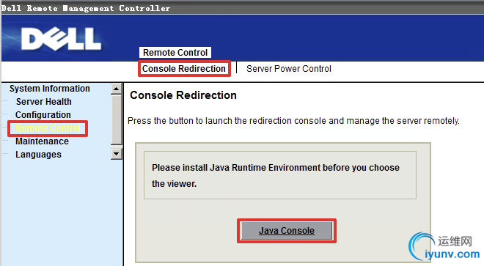Switch to the Console Redirection sub-tab
Image resolution: width=484 pixels, height=266 pixels.
click(184, 68)
